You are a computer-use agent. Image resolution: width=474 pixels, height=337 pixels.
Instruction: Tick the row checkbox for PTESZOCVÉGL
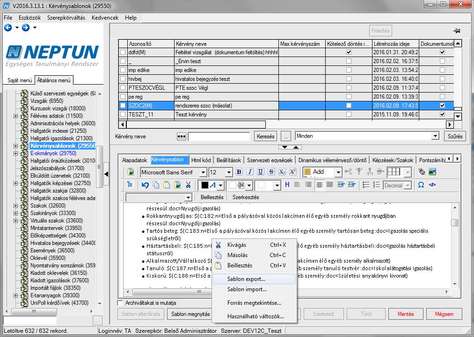pos(123,88)
